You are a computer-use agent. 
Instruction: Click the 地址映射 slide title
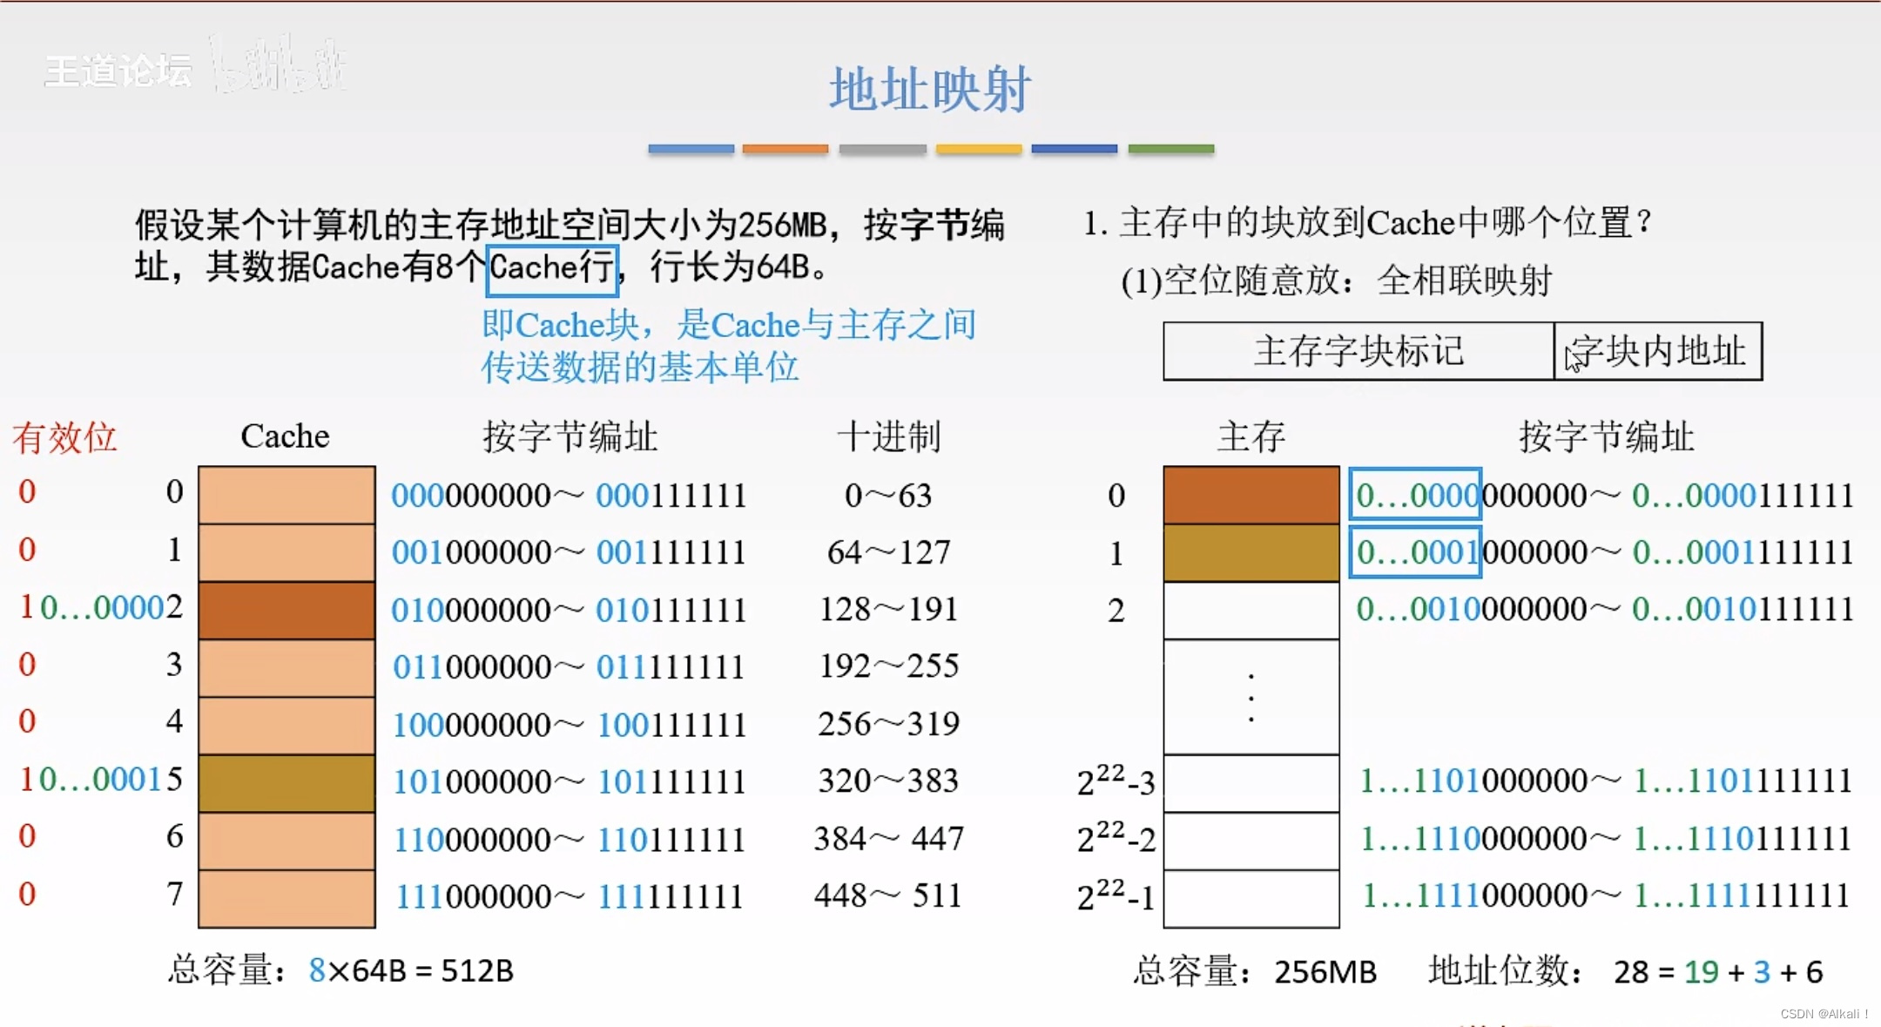pos(930,89)
